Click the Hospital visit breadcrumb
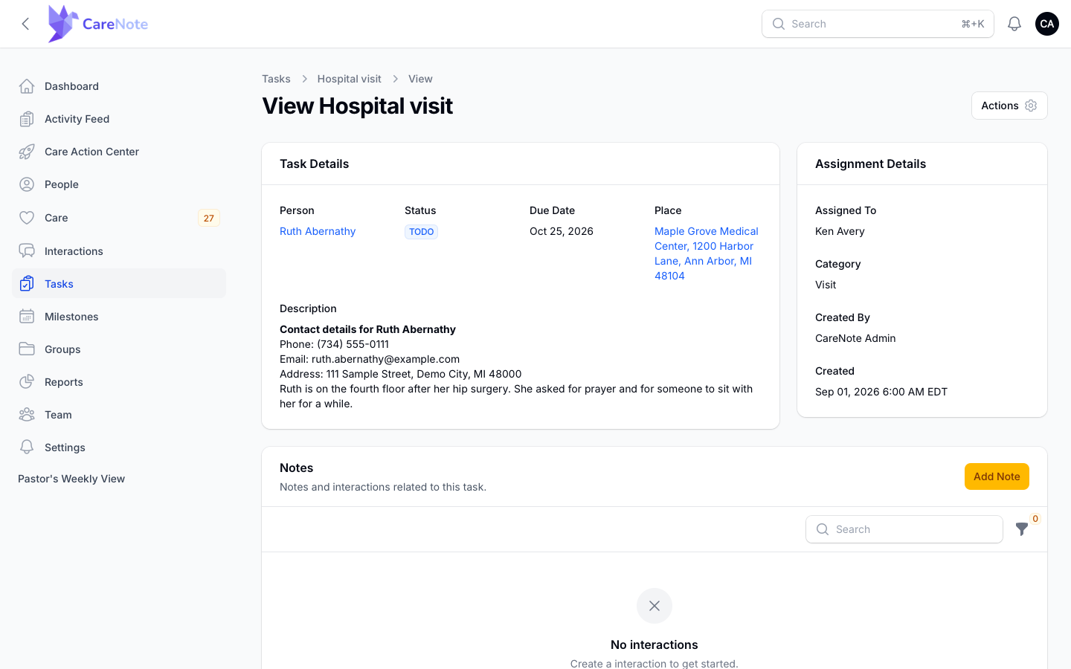This screenshot has width=1071, height=669. click(349, 79)
